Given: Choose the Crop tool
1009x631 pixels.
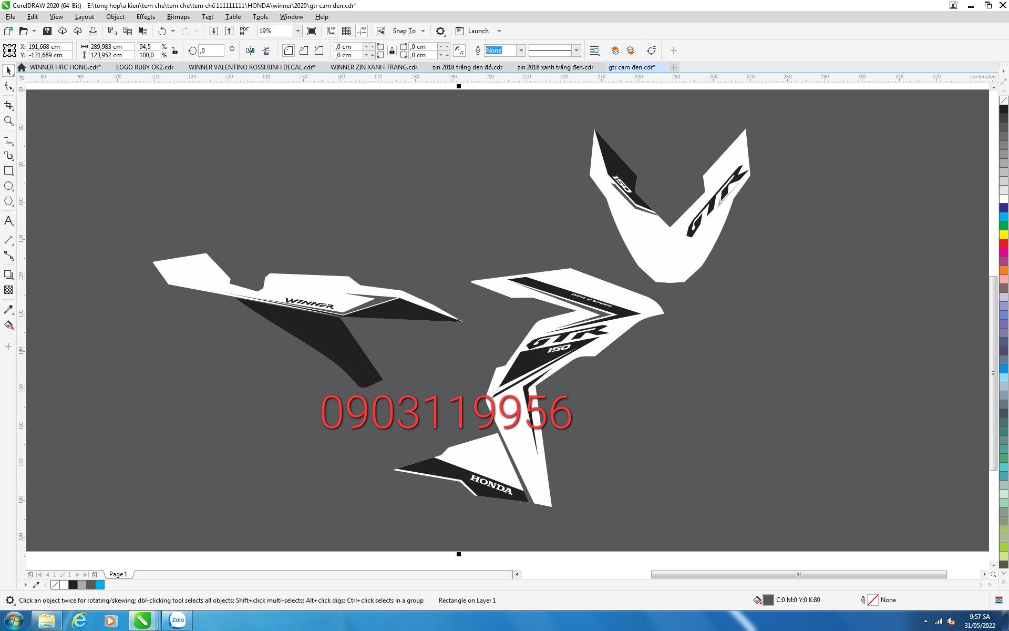Looking at the screenshot, I should click(8, 106).
